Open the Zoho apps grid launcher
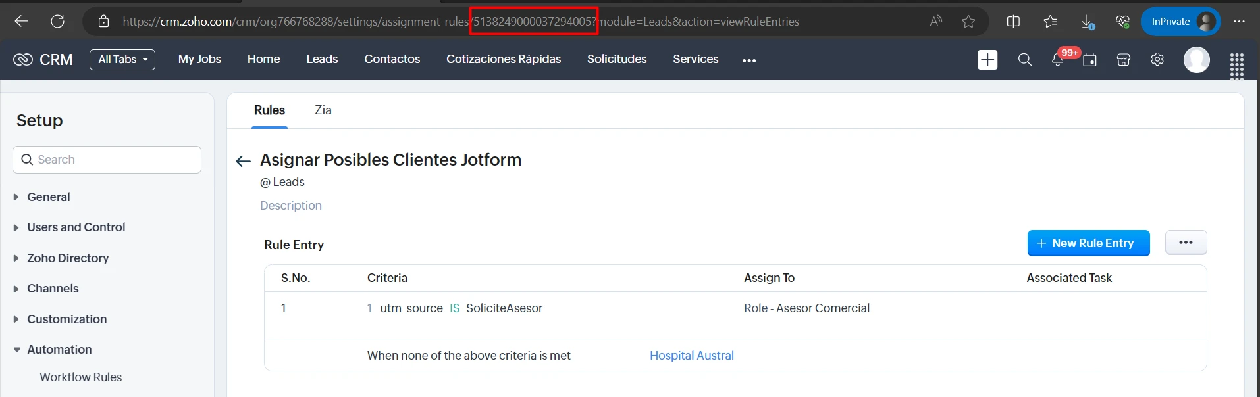 click(x=1236, y=65)
